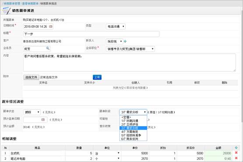Select the 5/7 招投标竞争 option
This screenshot has width=243, height=162.
(x=133, y=135)
